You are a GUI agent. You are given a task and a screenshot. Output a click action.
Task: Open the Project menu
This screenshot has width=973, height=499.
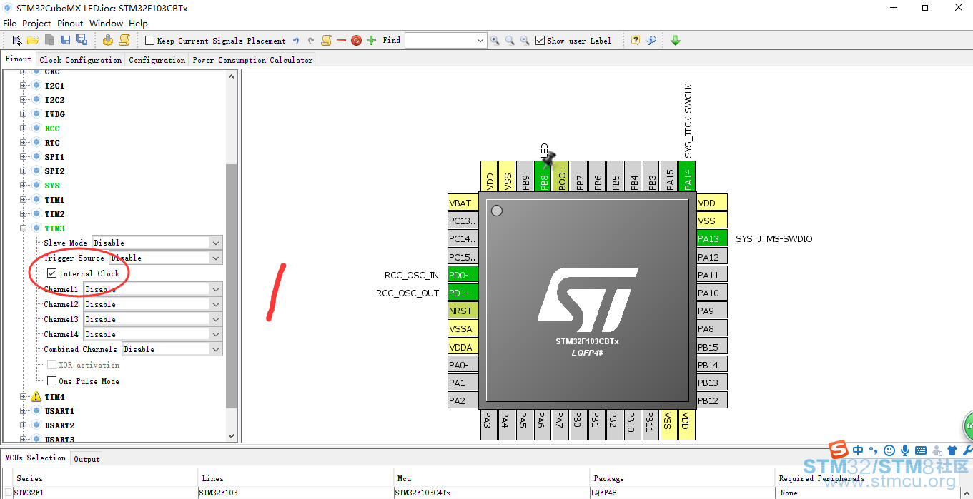pyautogui.click(x=36, y=24)
